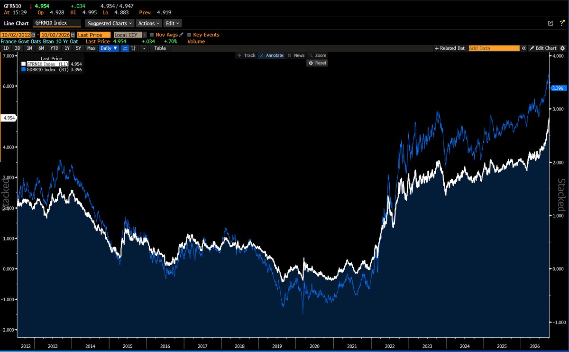Screen dimensions: 569x352
Task: Switch to bar/candle chart style icon
Action: click(134, 48)
